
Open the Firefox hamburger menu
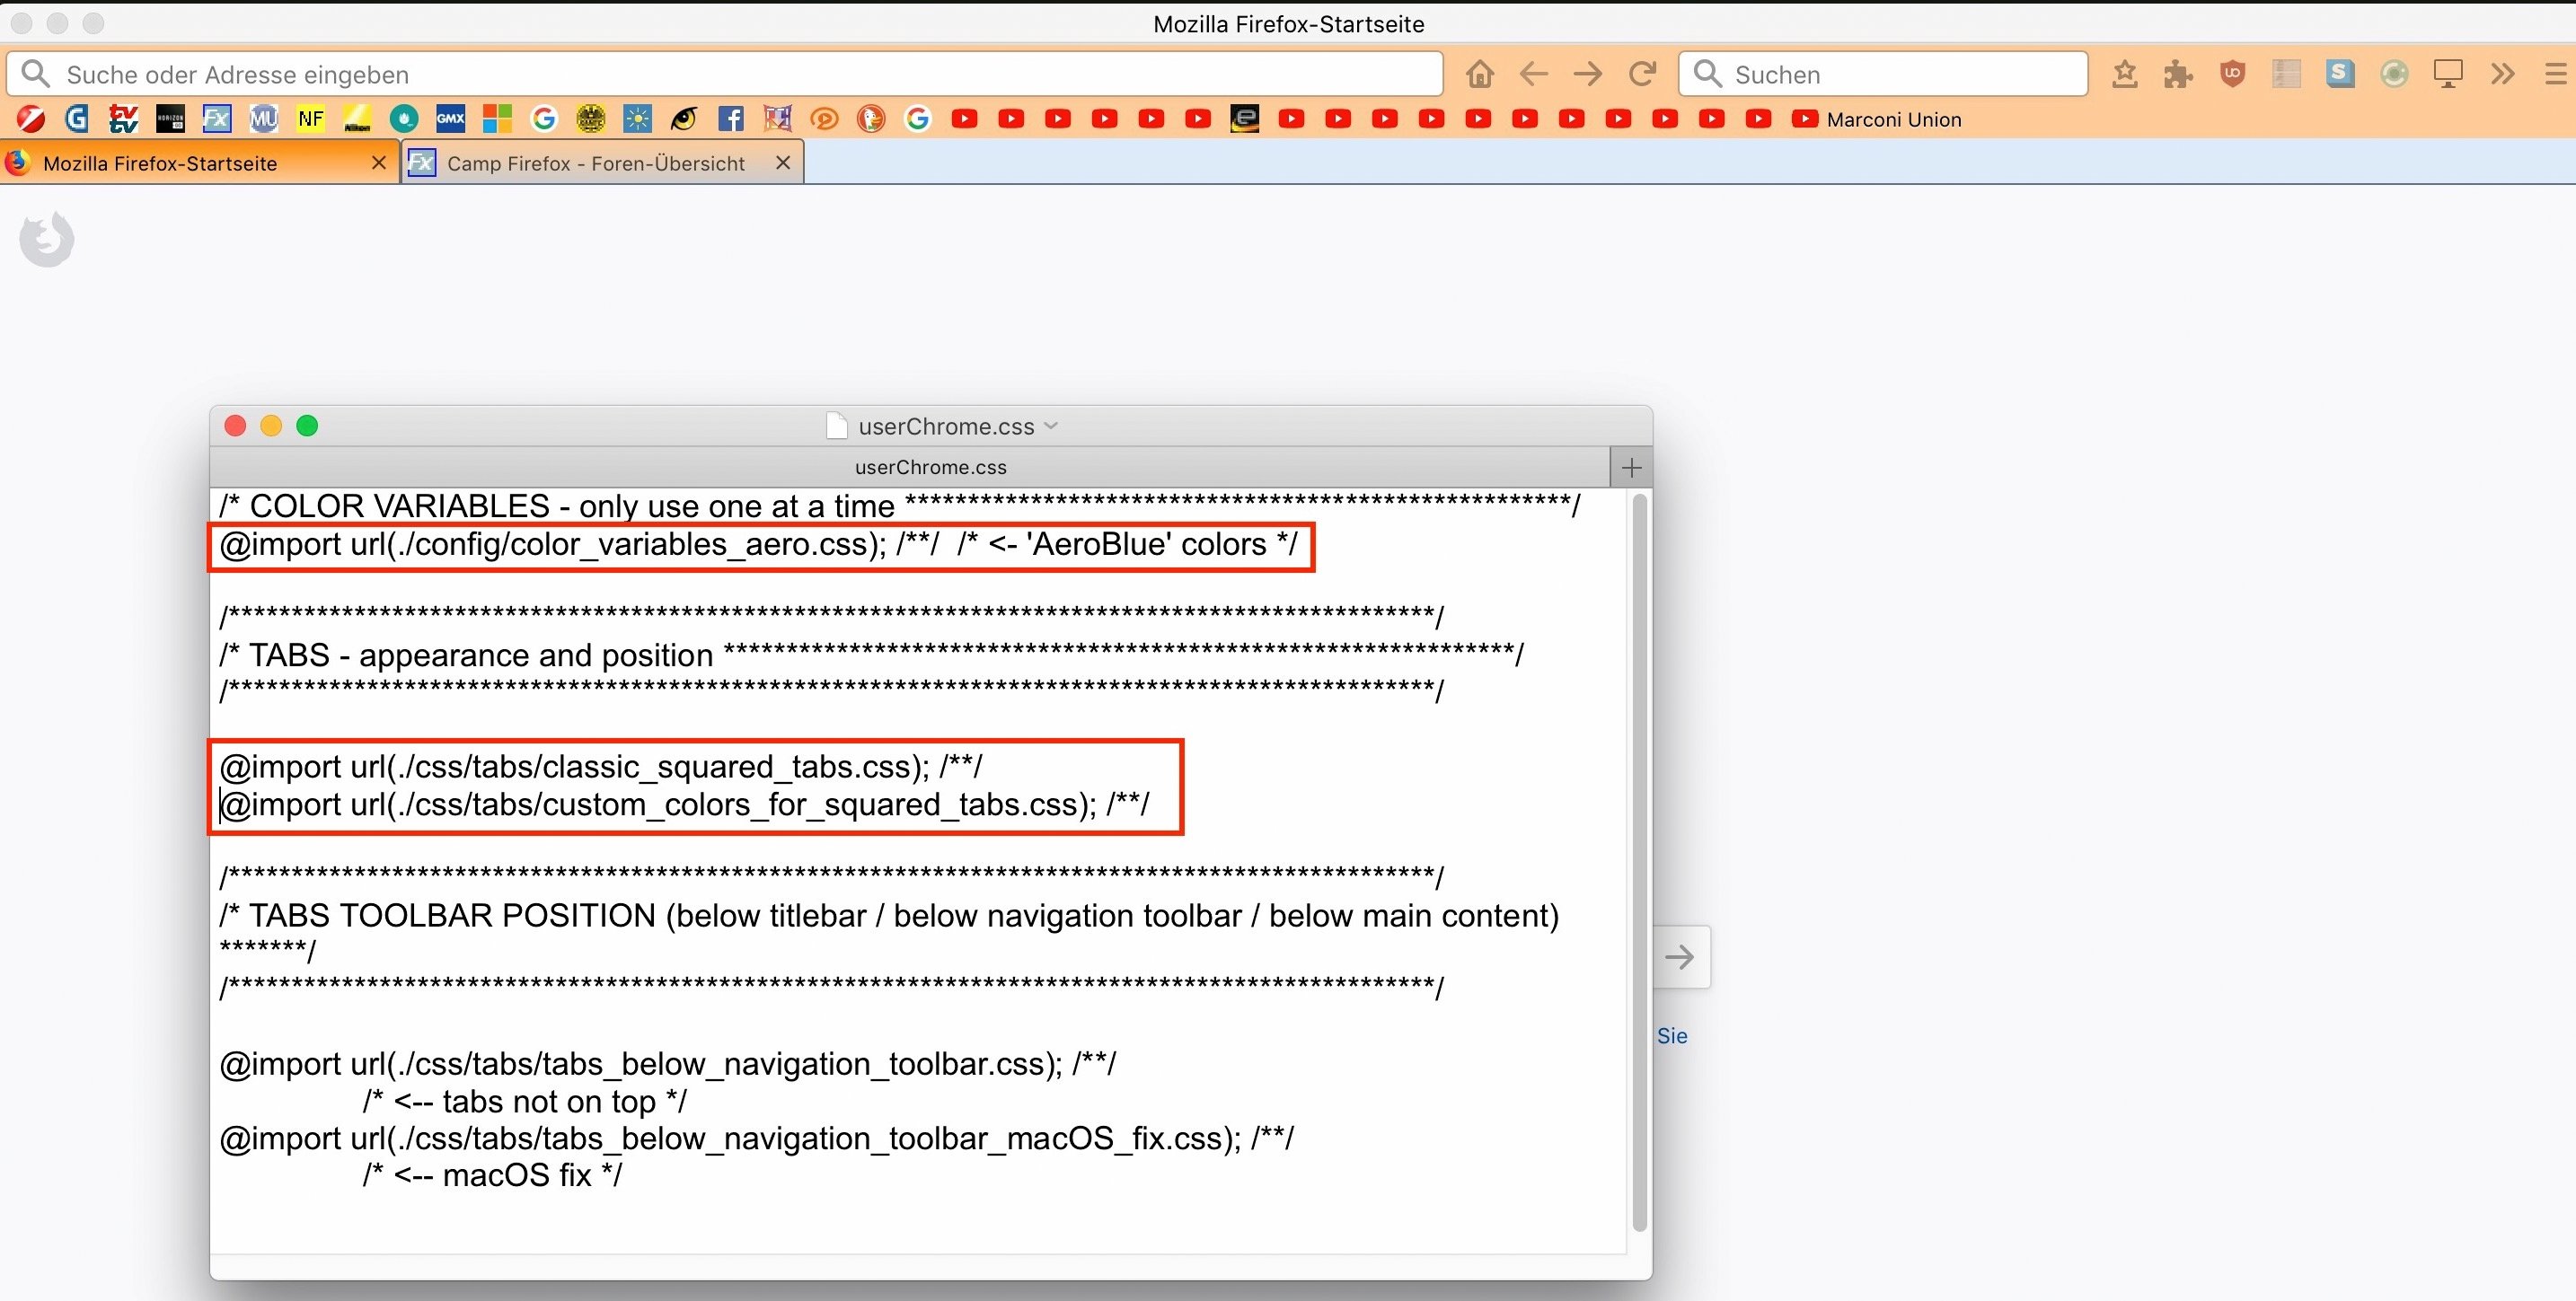click(2554, 74)
